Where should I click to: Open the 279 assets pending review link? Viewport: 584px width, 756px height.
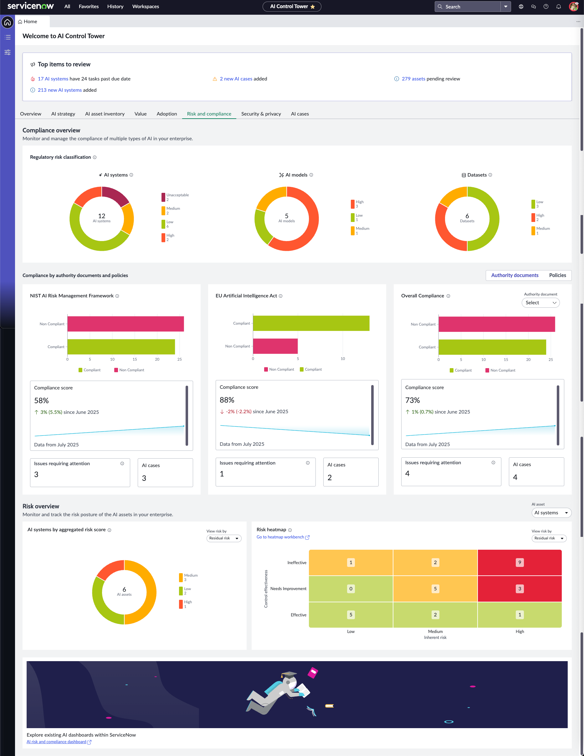[413, 79]
